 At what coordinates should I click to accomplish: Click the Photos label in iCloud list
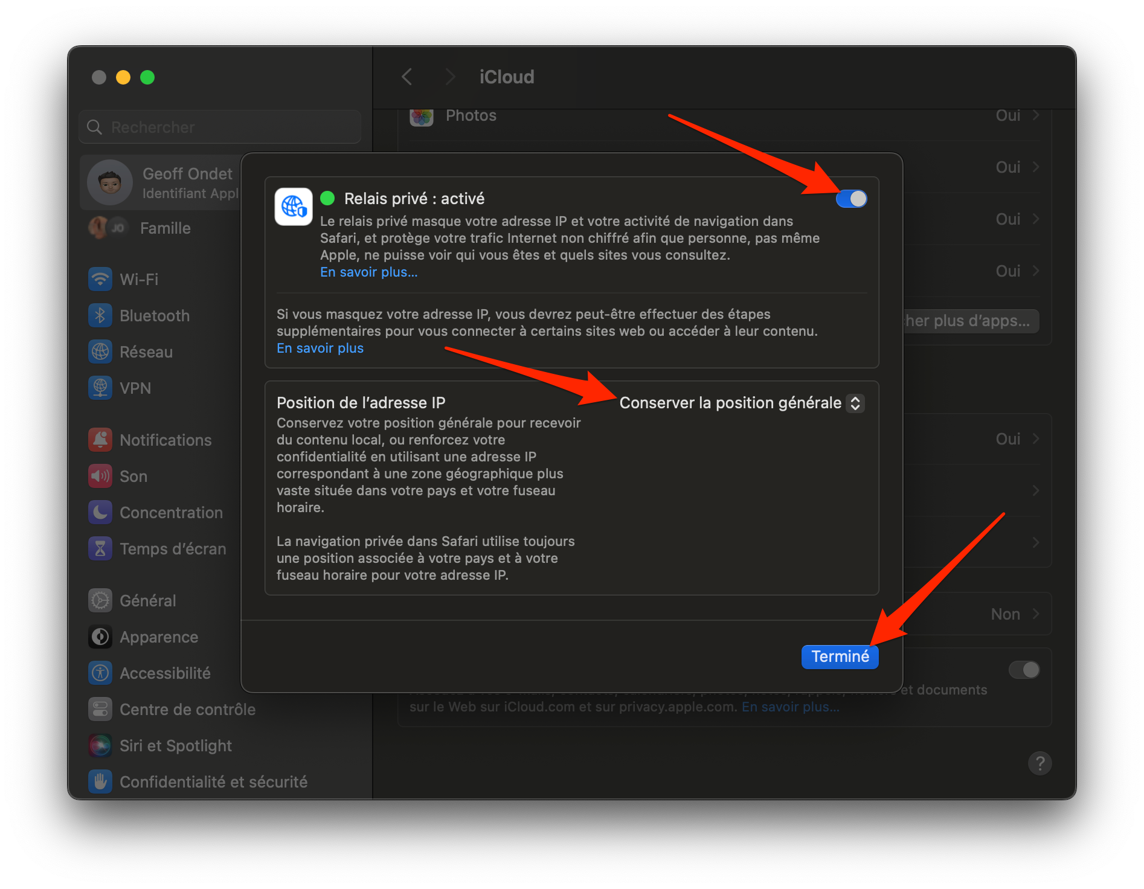tap(471, 115)
